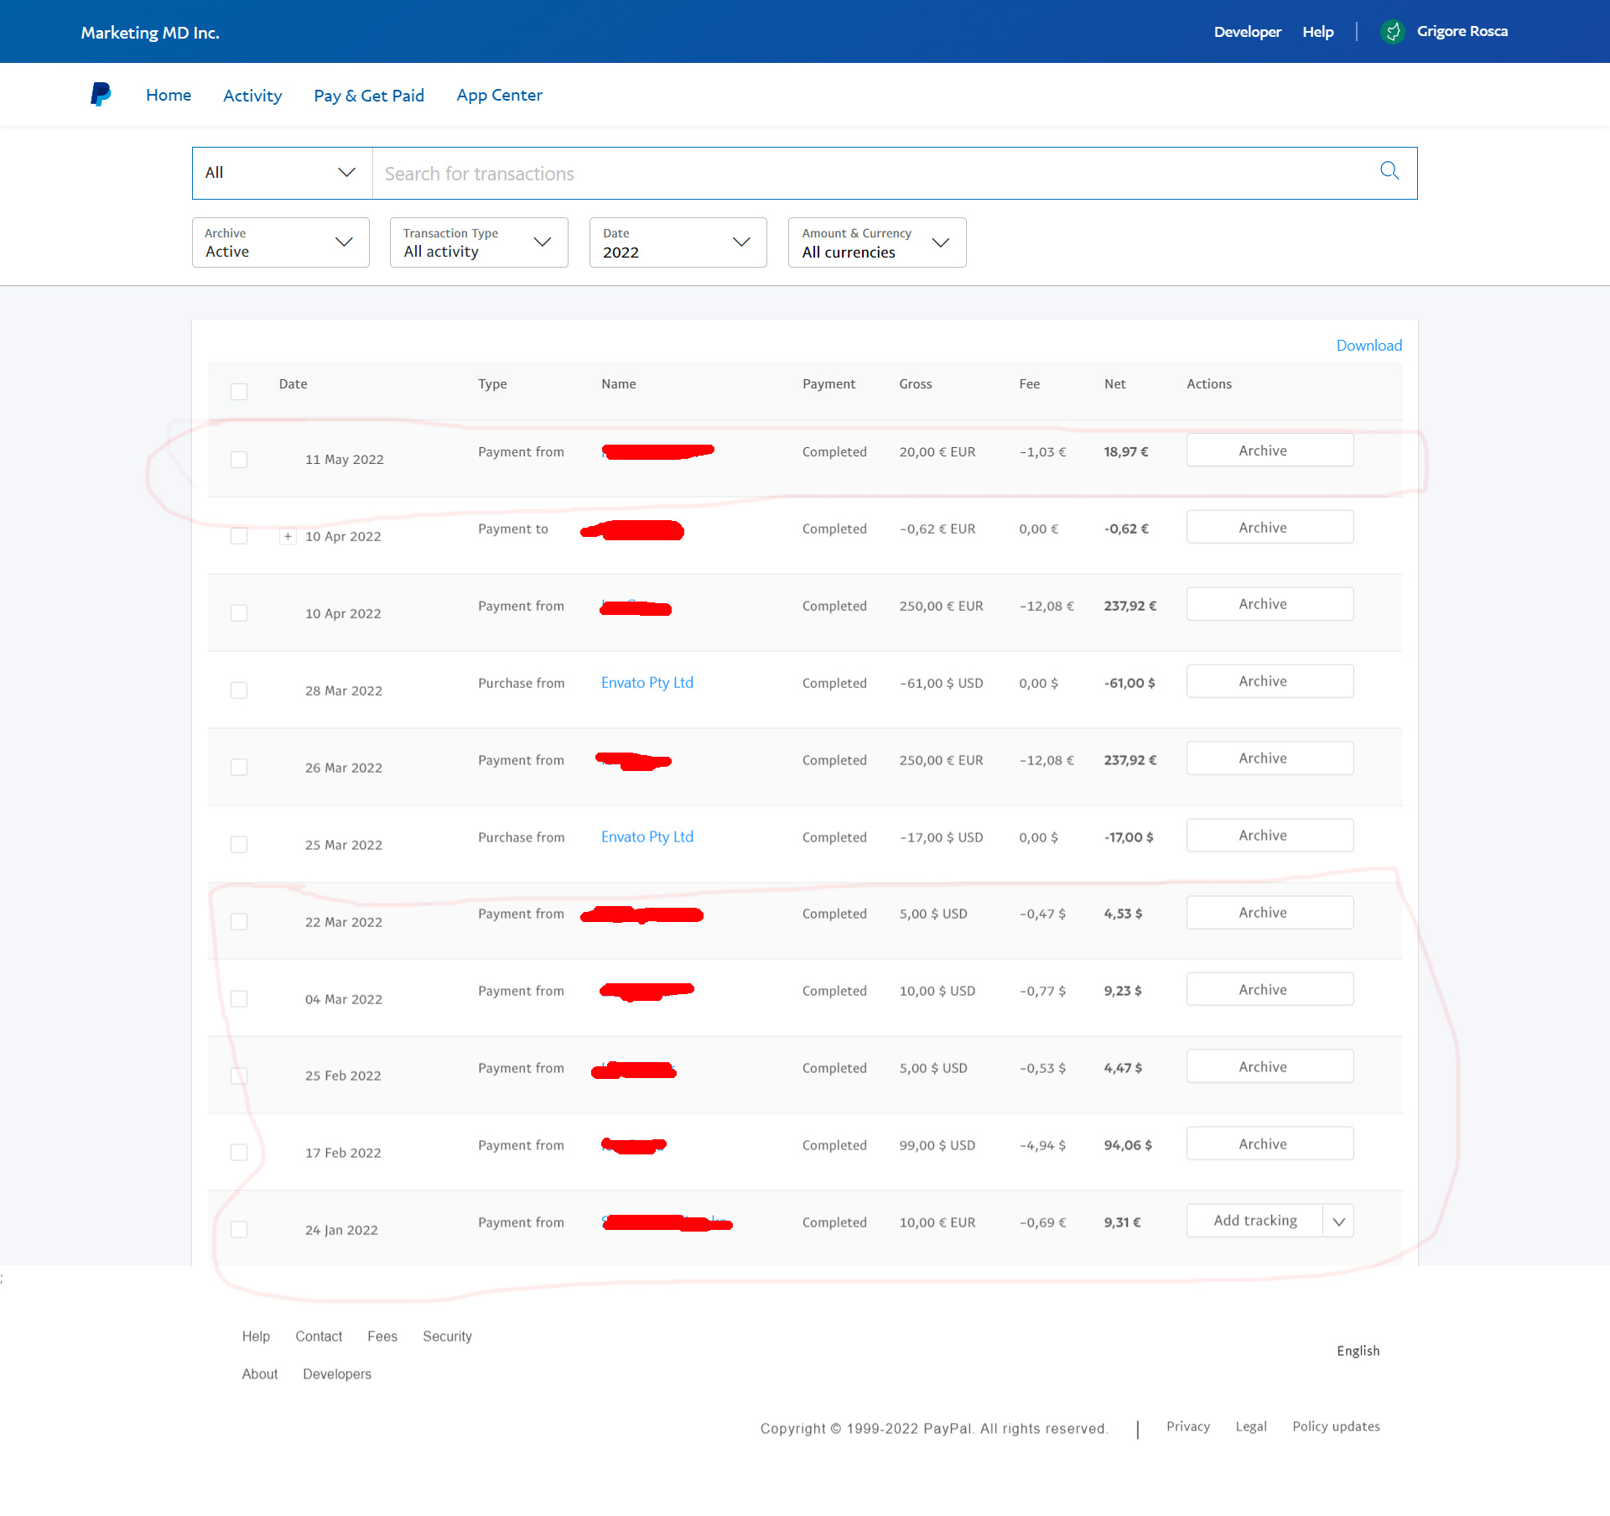Expand the 10 Apr 2022 row plus icon
1610x1516 pixels.
coord(288,536)
